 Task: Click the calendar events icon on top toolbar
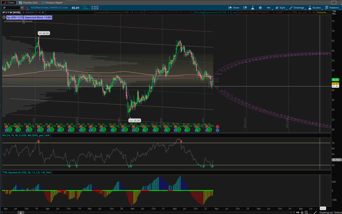coord(245,7)
